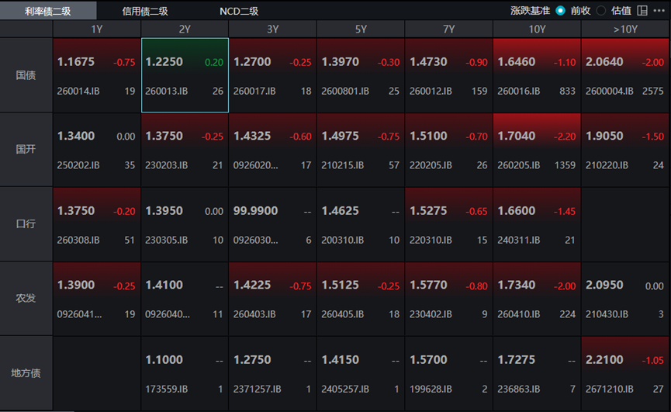Click yield 1.7040 for 260205.IB

pos(517,136)
